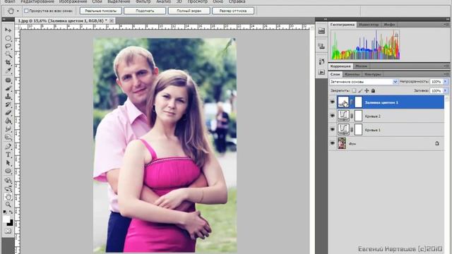
Task: Select the Brush tool
Action: [8, 88]
